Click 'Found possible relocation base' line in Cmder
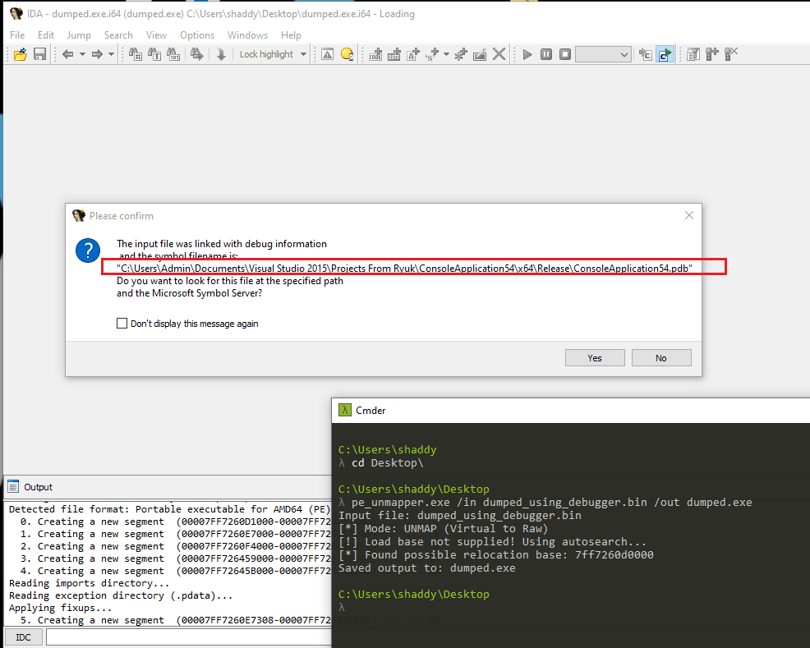 tap(496, 555)
